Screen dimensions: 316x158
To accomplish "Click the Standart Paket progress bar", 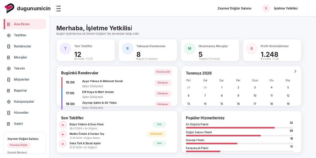I will [239, 144].
